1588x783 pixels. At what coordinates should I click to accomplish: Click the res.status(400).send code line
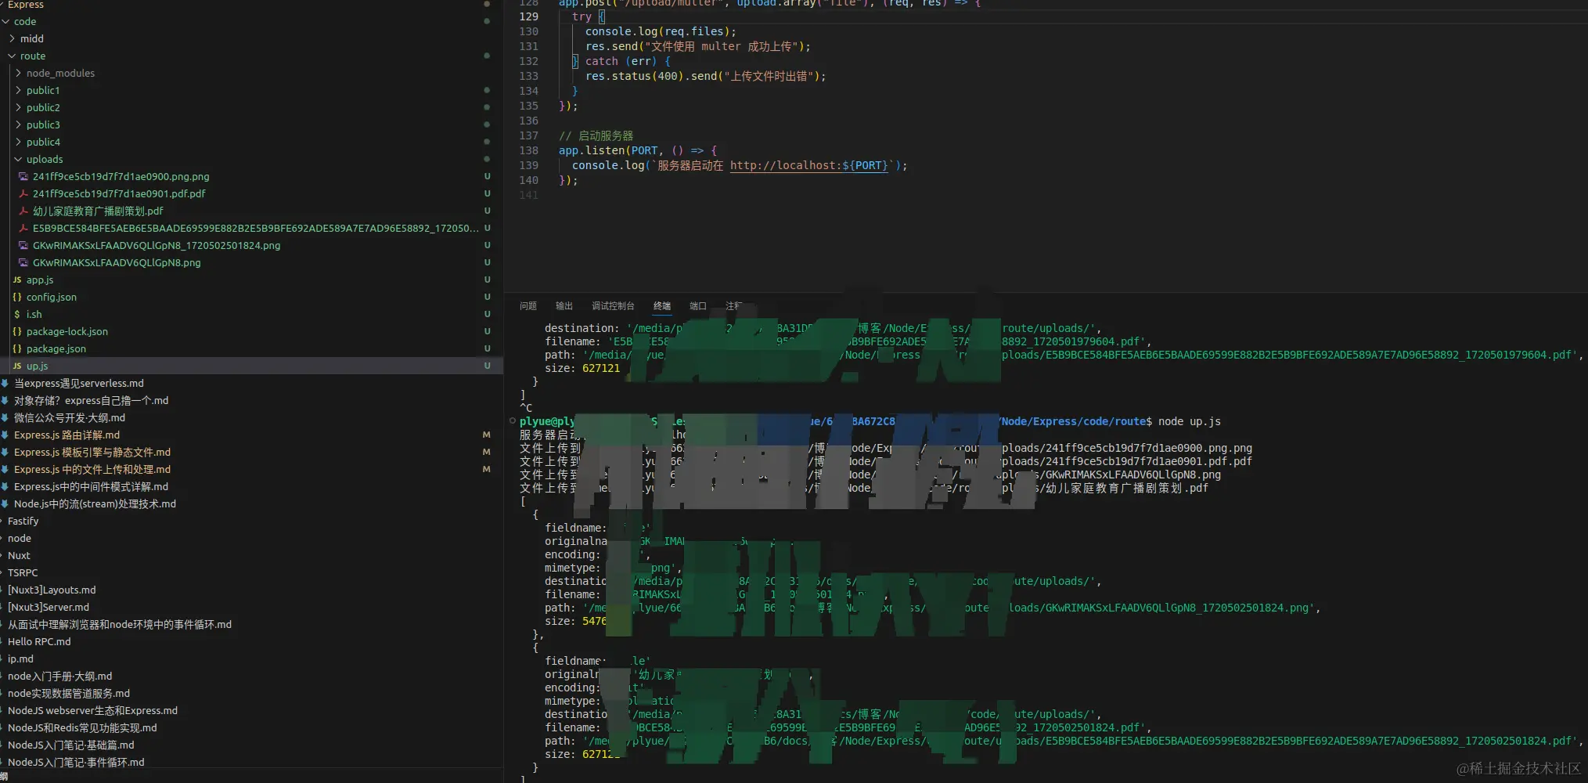coord(706,77)
